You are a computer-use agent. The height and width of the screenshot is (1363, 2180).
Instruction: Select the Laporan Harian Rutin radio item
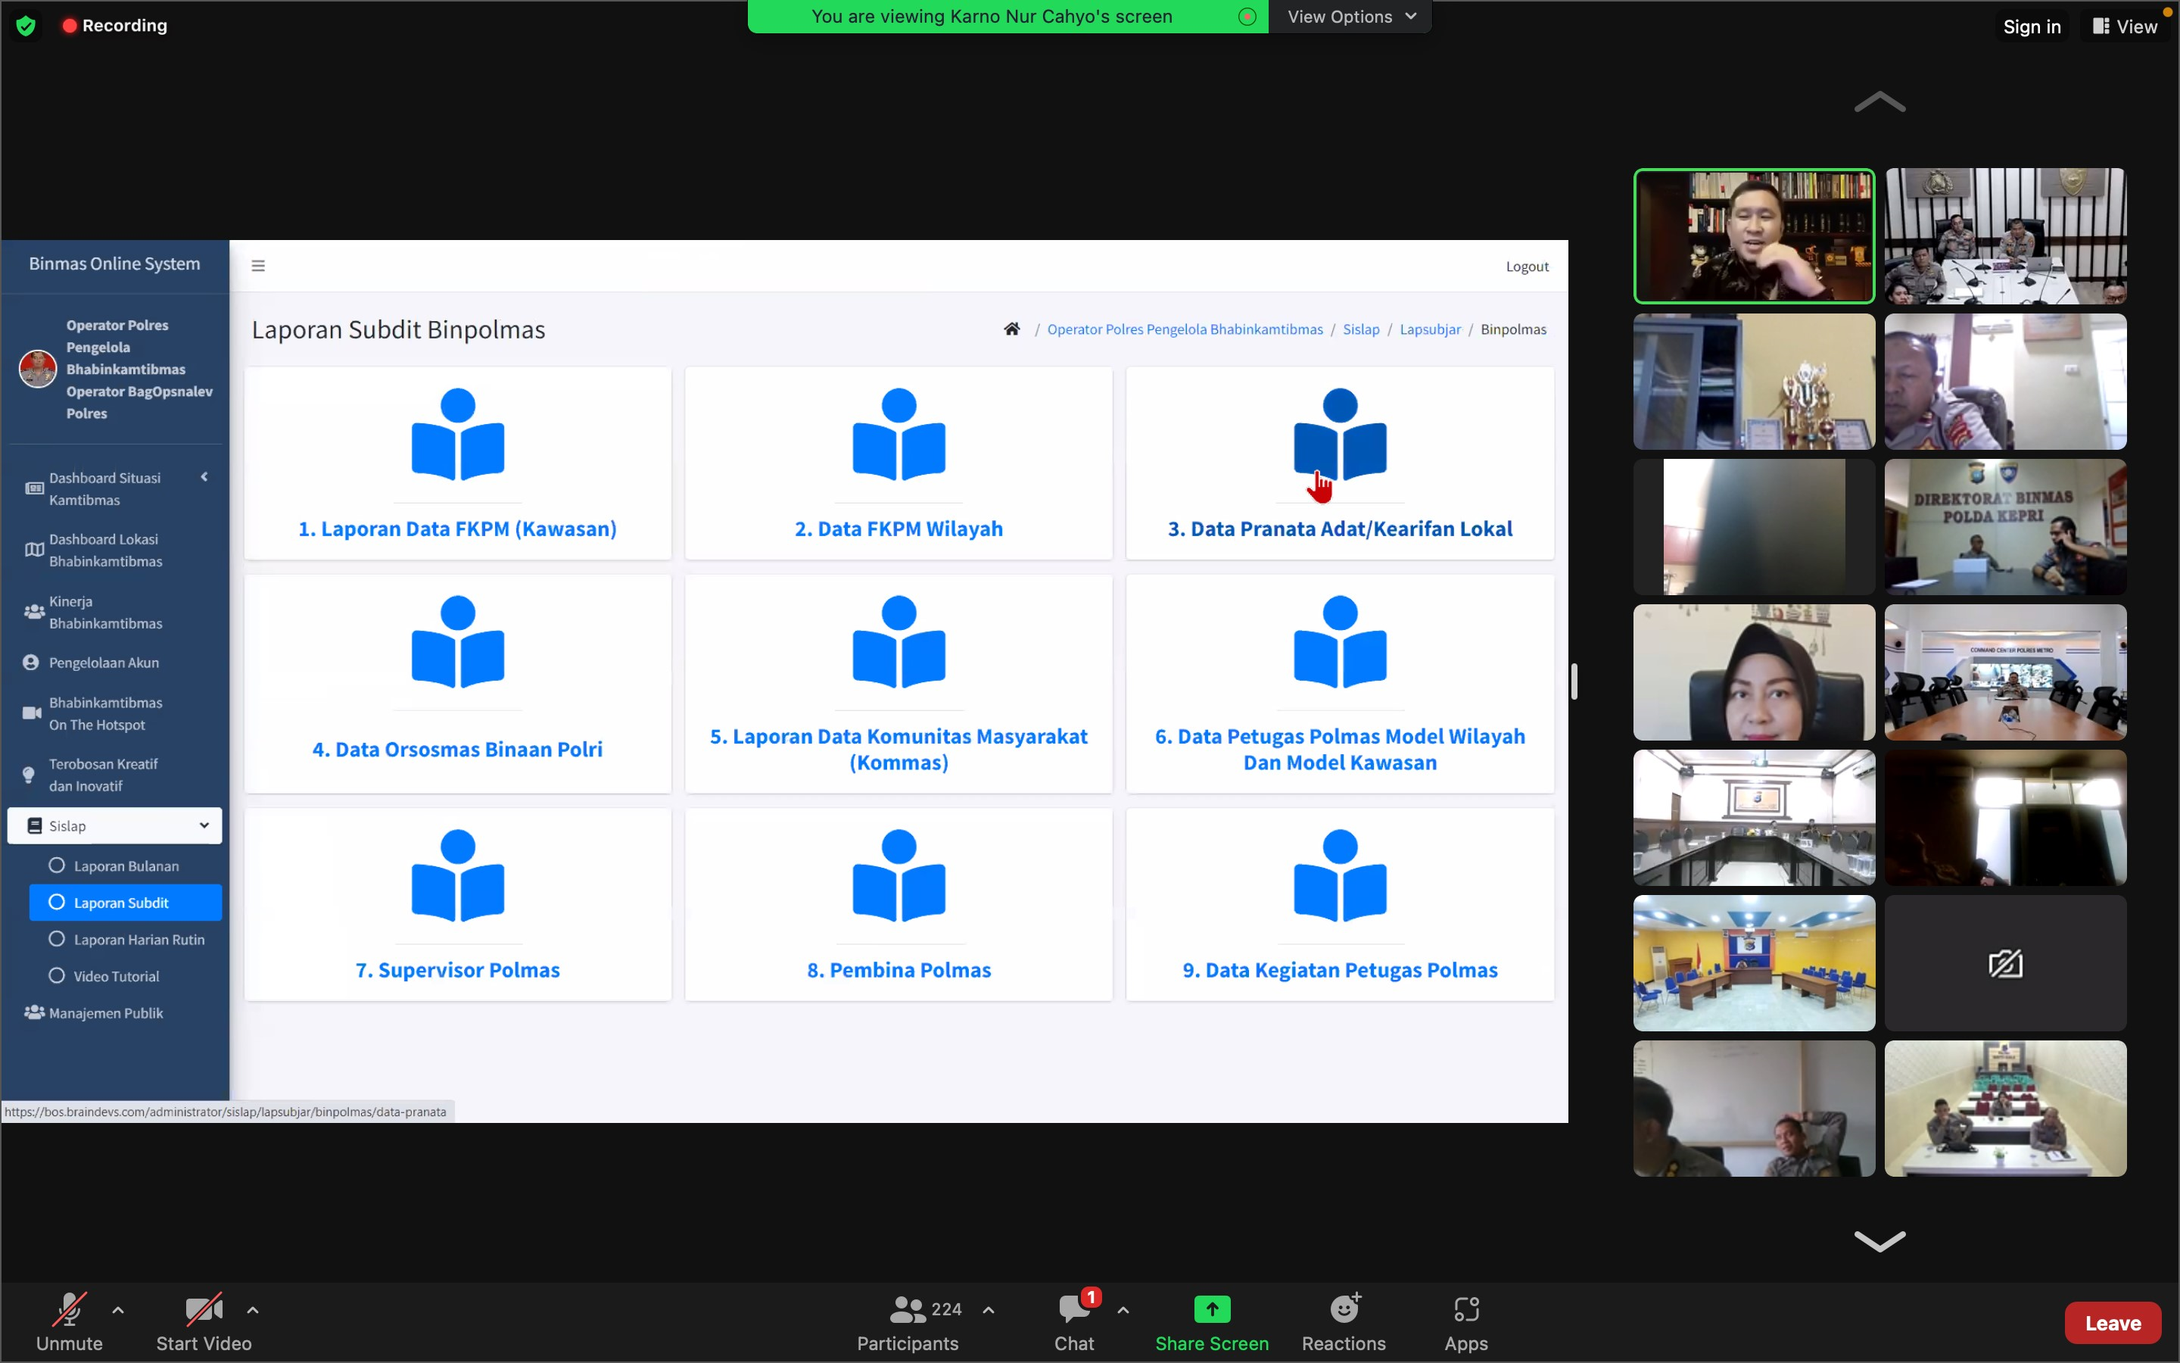tap(139, 939)
